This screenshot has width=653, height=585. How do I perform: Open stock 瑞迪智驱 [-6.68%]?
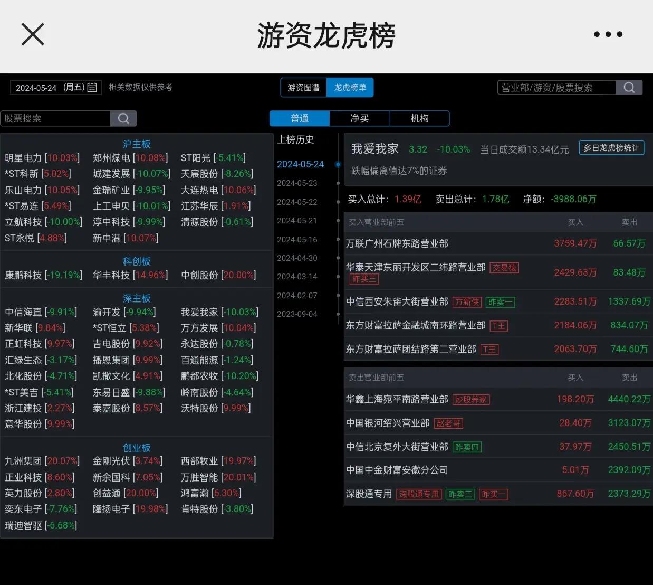(41, 525)
